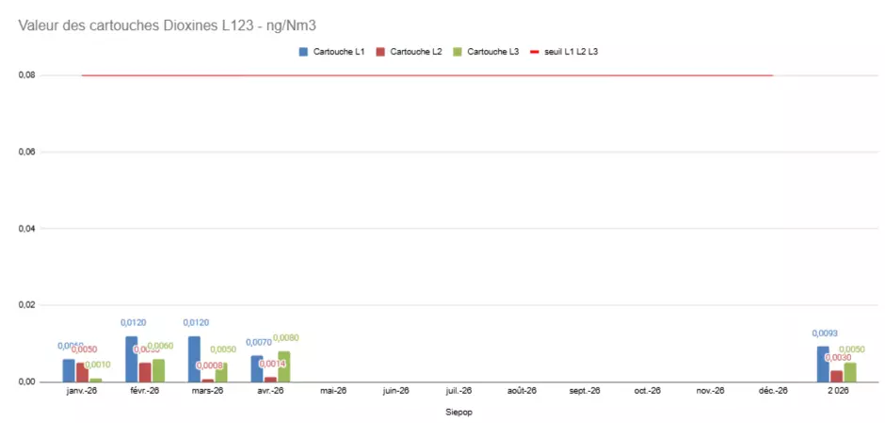The height and width of the screenshot is (423, 885).
Task: Click the juin-26 axis label
Action: 395,390
